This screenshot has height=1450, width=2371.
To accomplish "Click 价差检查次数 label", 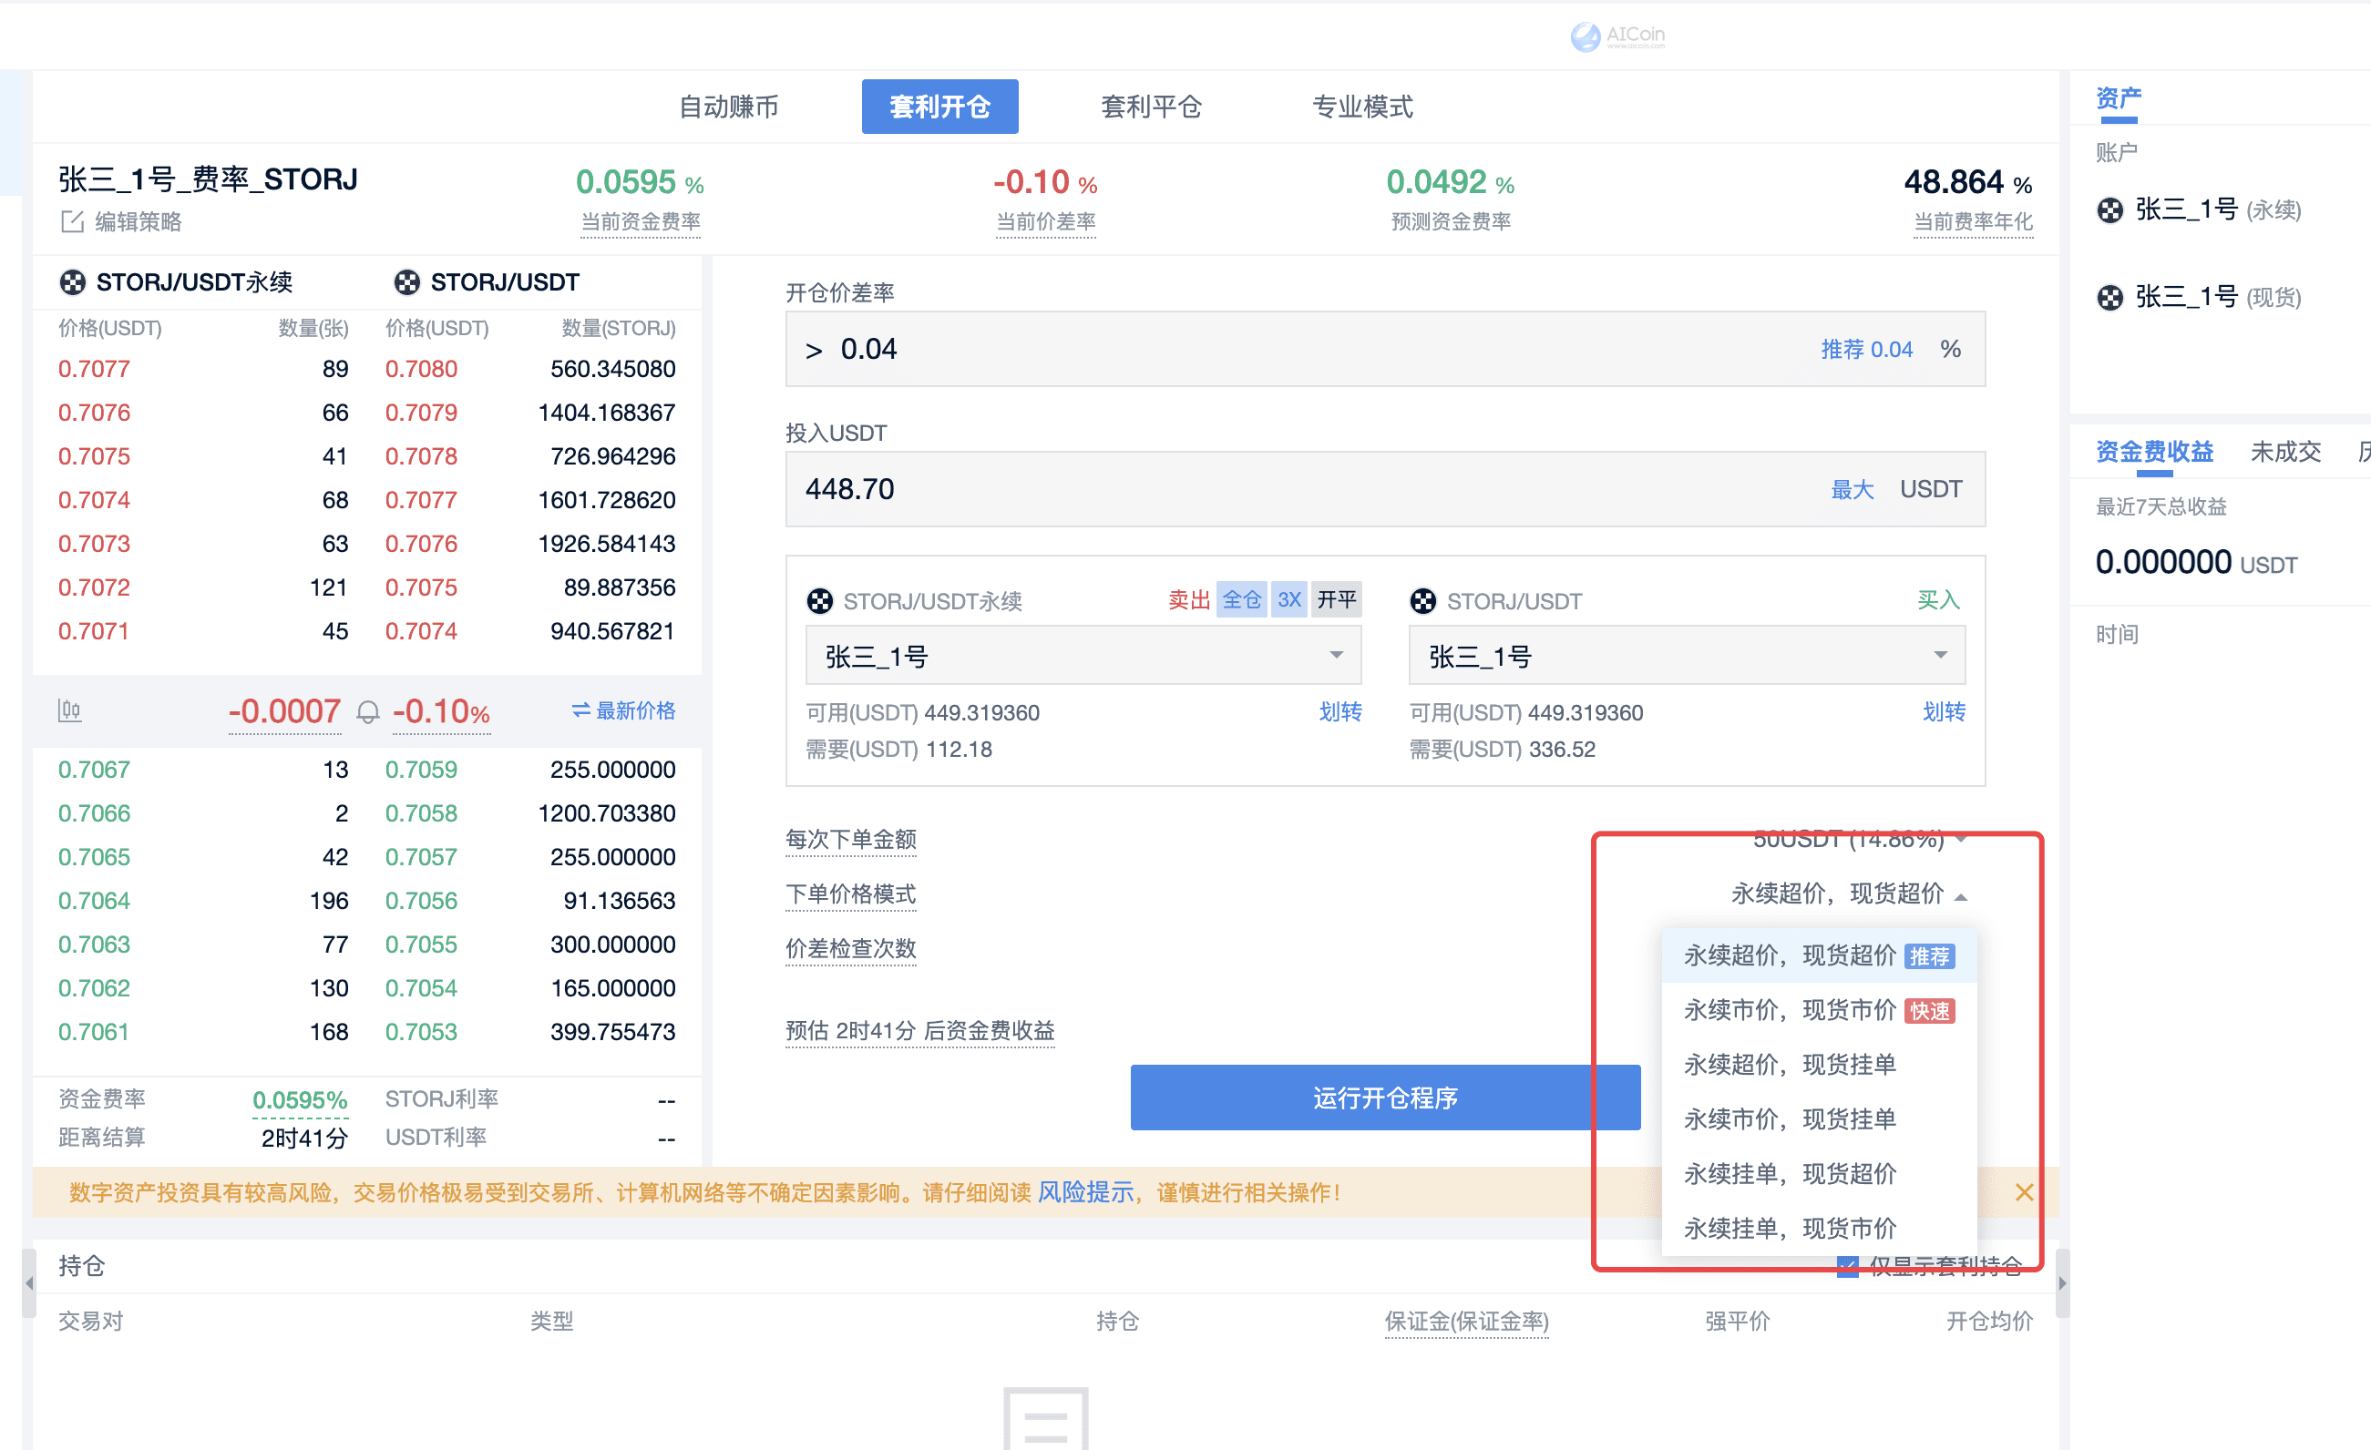I will pyautogui.click(x=851, y=949).
